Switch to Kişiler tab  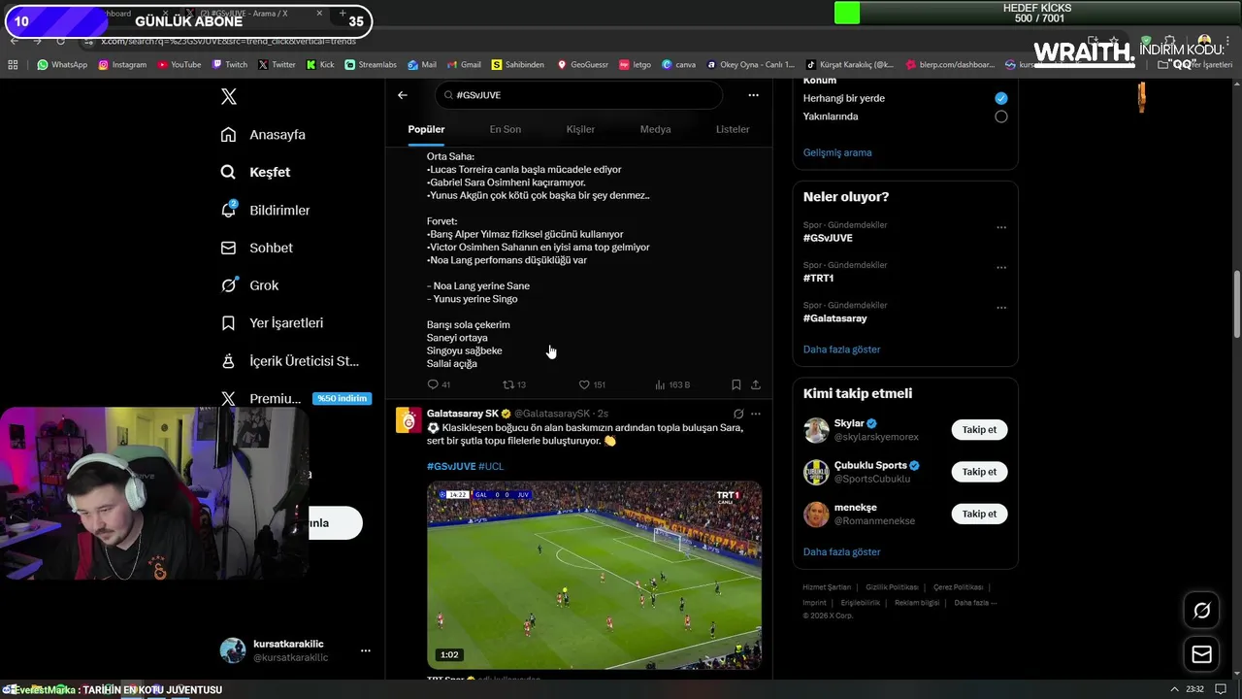(580, 129)
